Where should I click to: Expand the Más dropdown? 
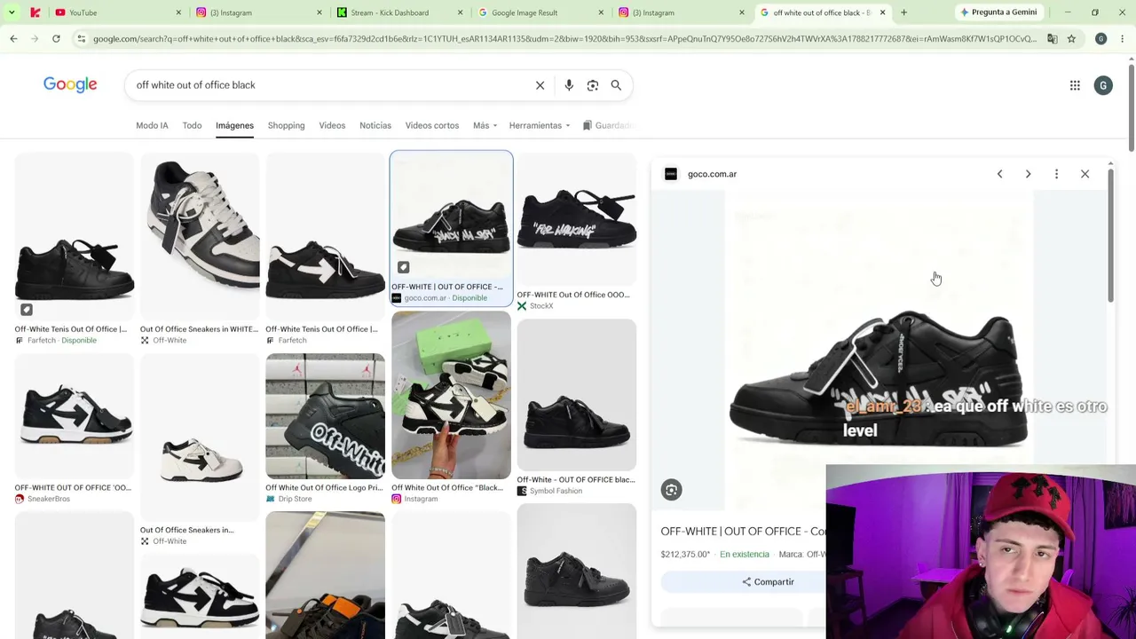[x=485, y=125]
